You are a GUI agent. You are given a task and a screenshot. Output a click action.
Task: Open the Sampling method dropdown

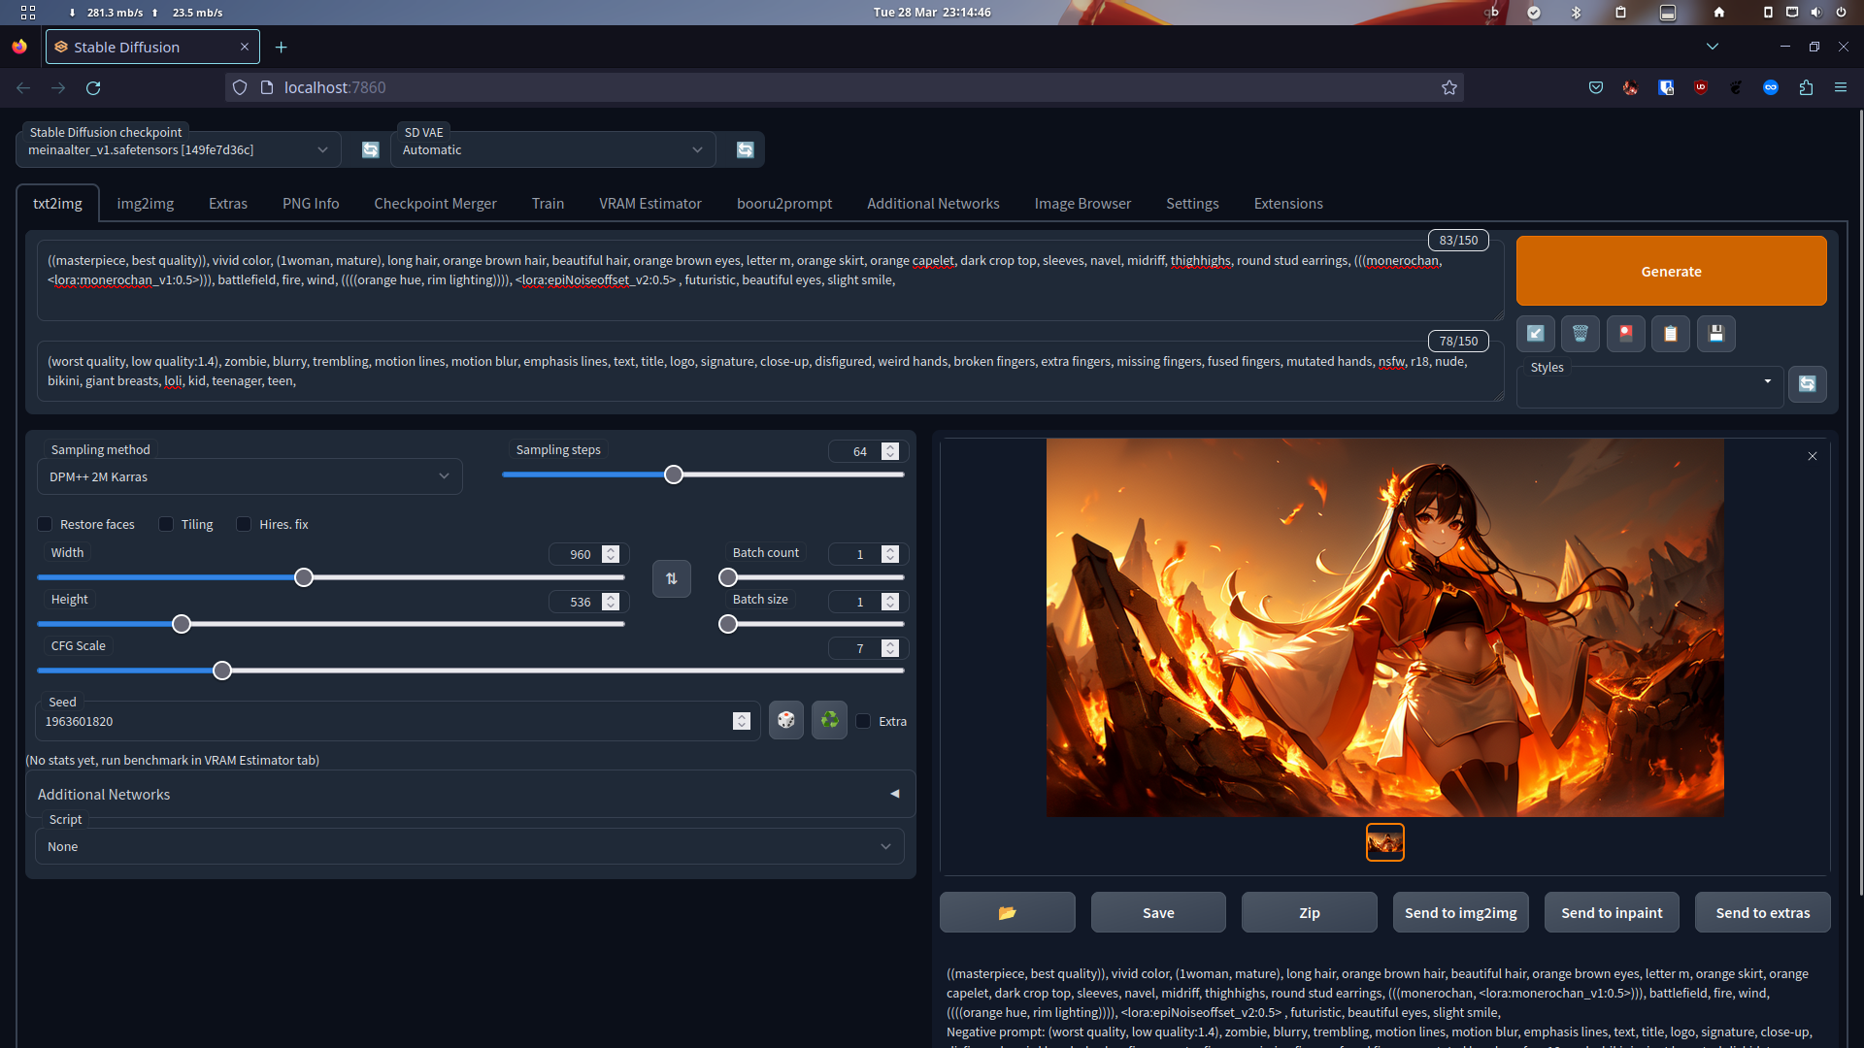coord(250,476)
